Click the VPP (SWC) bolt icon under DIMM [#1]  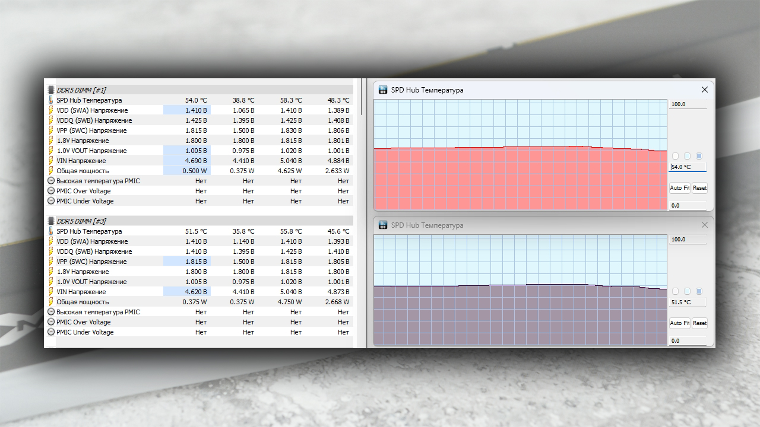tap(50, 130)
